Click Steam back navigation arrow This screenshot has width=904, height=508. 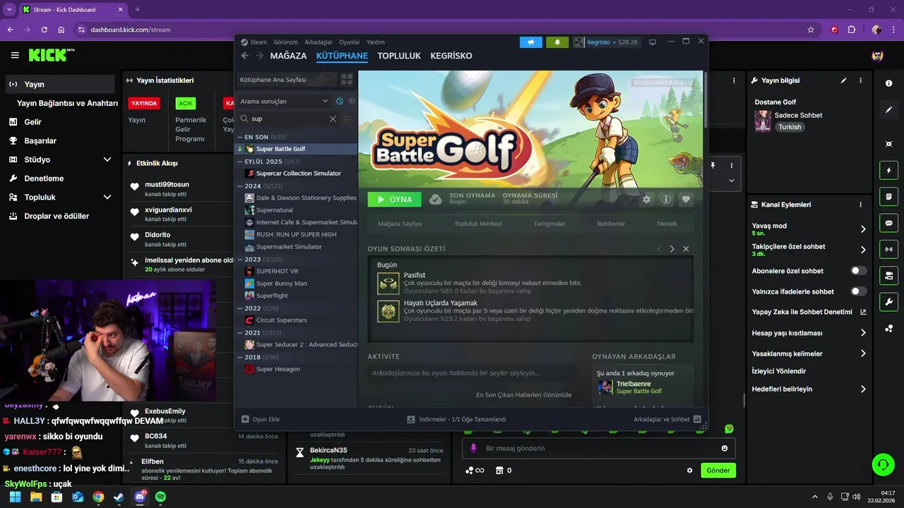click(244, 56)
